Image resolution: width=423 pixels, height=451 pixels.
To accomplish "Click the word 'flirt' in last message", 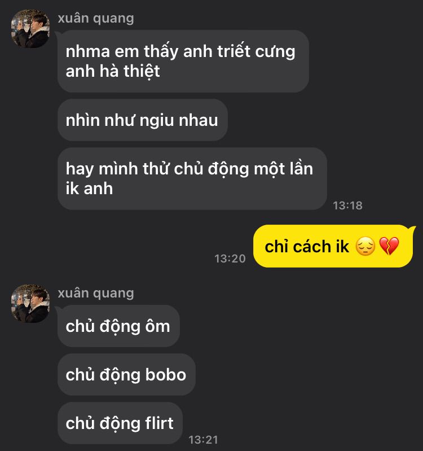I will pos(159,423).
